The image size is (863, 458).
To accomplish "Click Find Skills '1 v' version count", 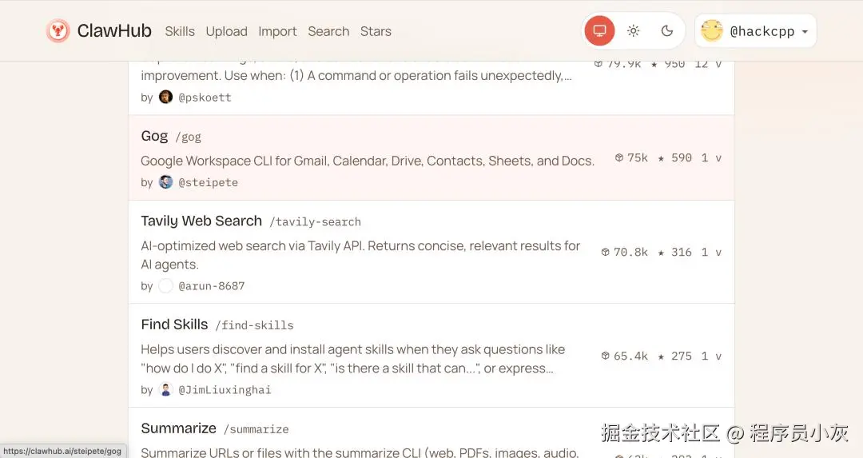I will pyautogui.click(x=711, y=356).
